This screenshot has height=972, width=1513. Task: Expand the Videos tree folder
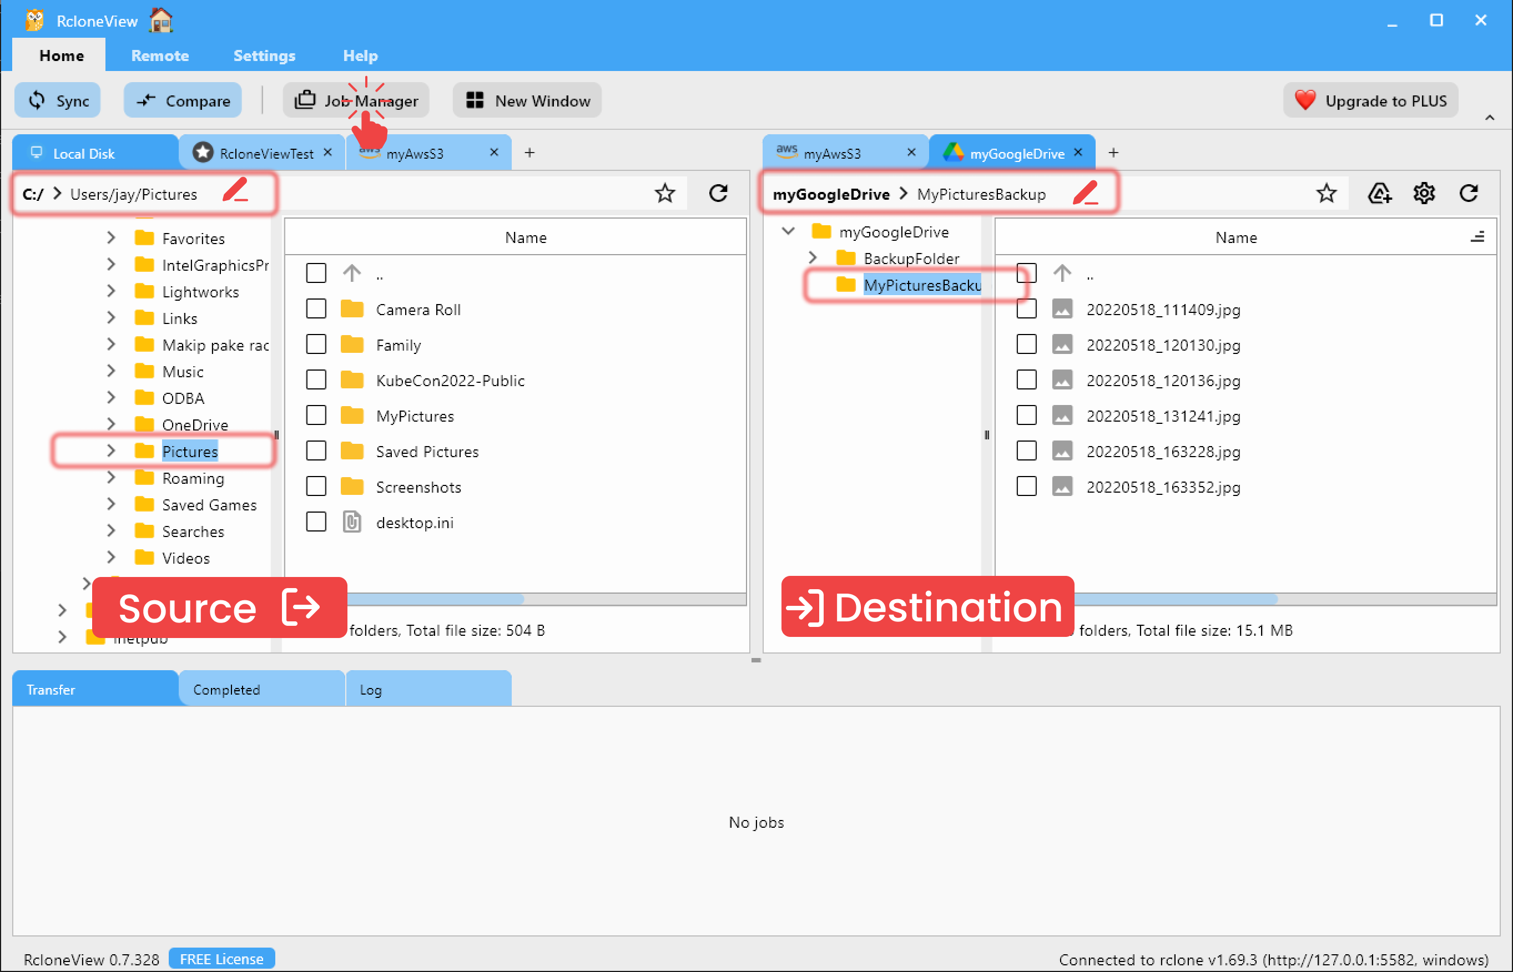point(111,558)
